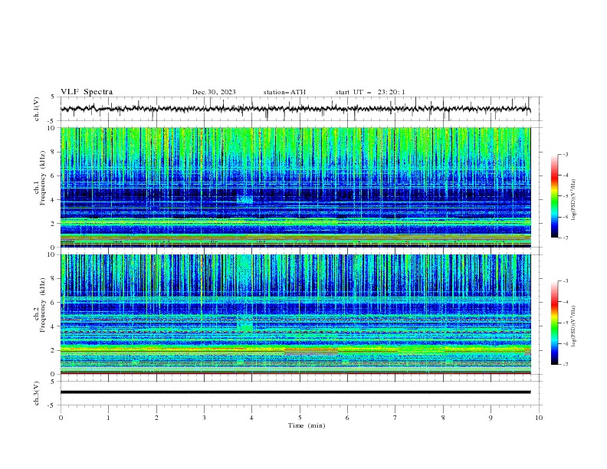The height and width of the screenshot is (469, 607).
Task: Click the ch.1 "Frequency (kHz)" axis label
Action: [42, 178]
